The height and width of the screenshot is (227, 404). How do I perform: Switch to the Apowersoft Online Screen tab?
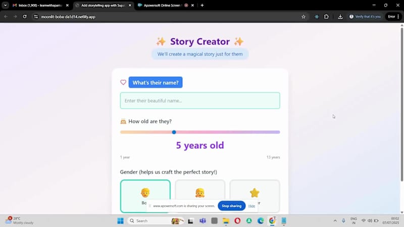pyautogui.click(x=162, y=5)
